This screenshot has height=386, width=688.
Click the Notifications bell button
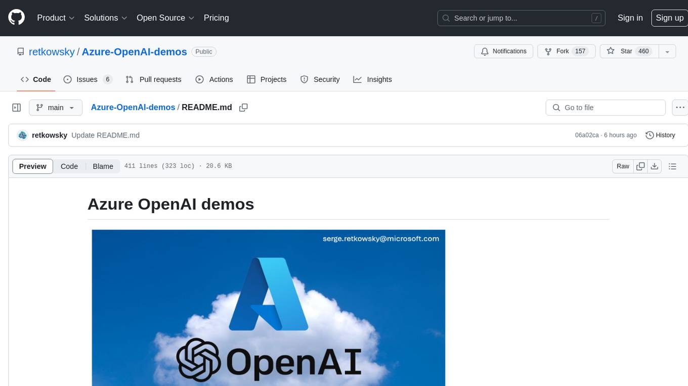pos(503,52)
